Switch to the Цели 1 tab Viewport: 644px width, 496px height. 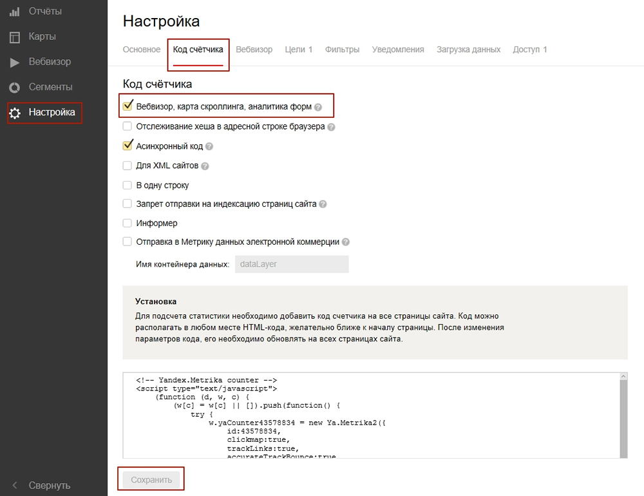(x=299, y=49)
